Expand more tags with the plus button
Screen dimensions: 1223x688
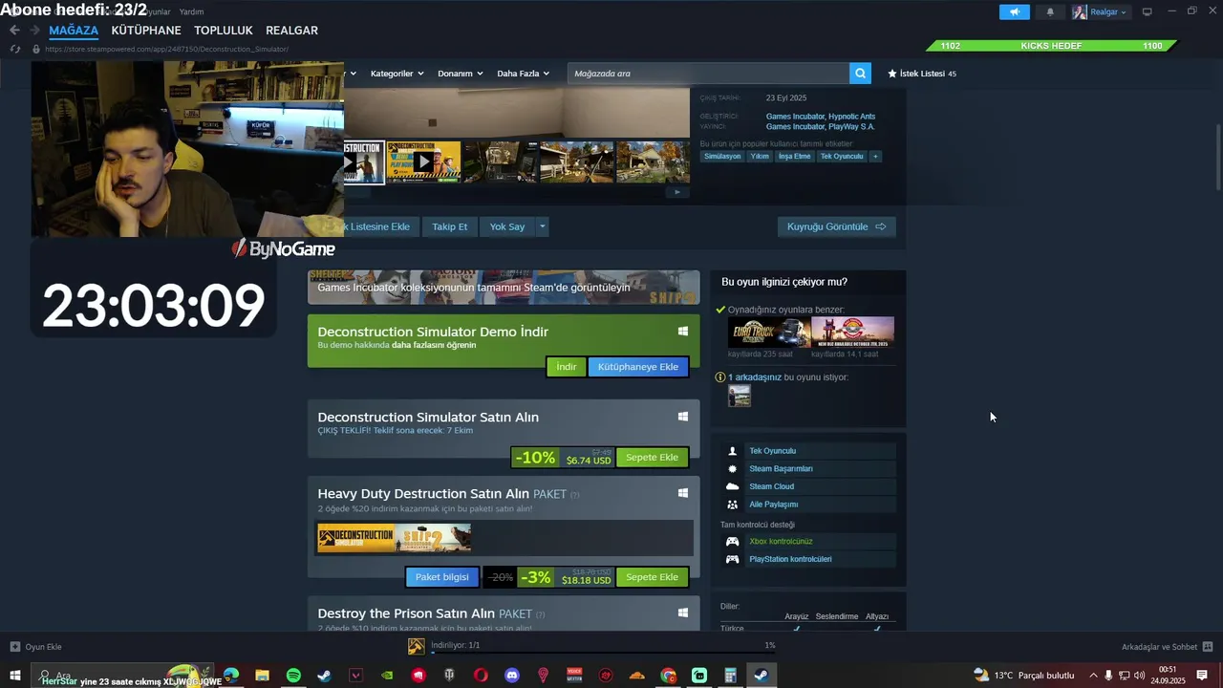pyautogui.click(x=875, y=156)
